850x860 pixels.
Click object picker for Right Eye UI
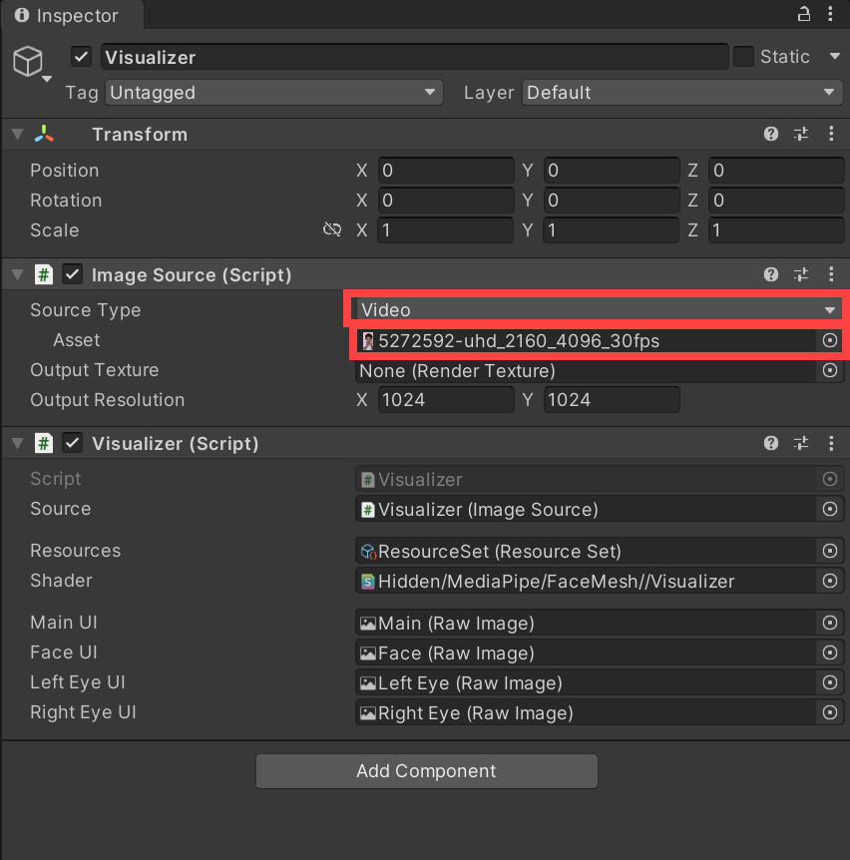click(x=830, y=713)
